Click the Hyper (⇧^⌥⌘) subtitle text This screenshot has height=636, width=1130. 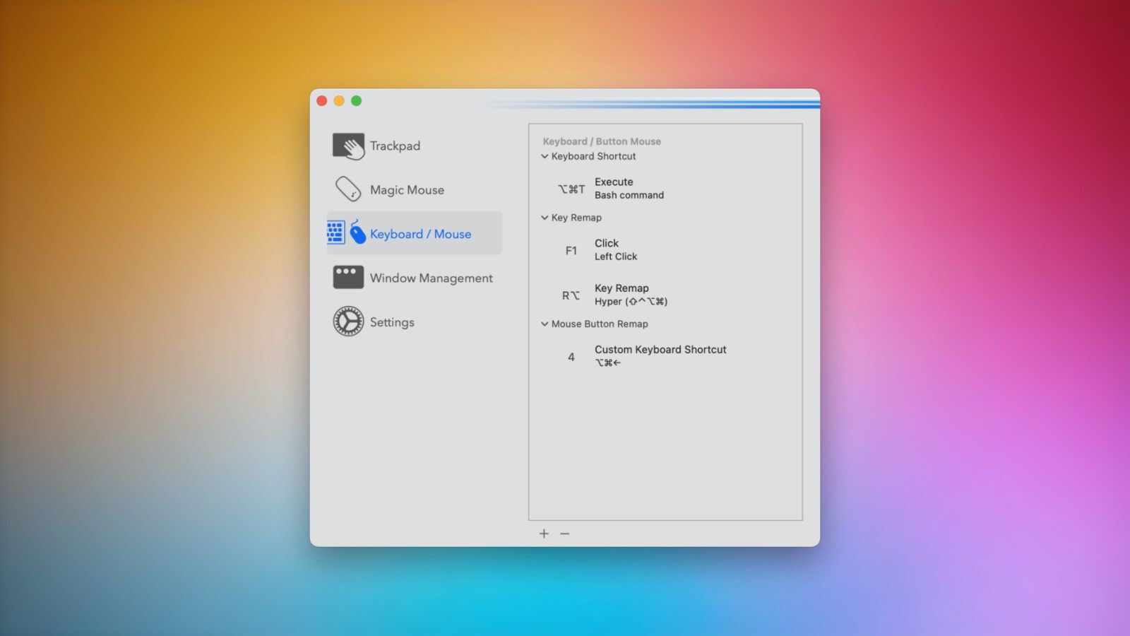(631, 301)
